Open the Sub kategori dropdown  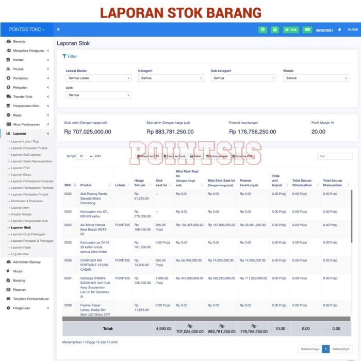(243, 78)
